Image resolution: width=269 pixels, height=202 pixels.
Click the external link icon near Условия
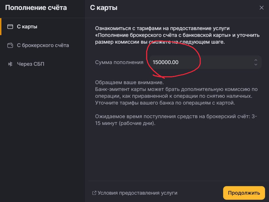pyautogui.click(x=94, y=193)
